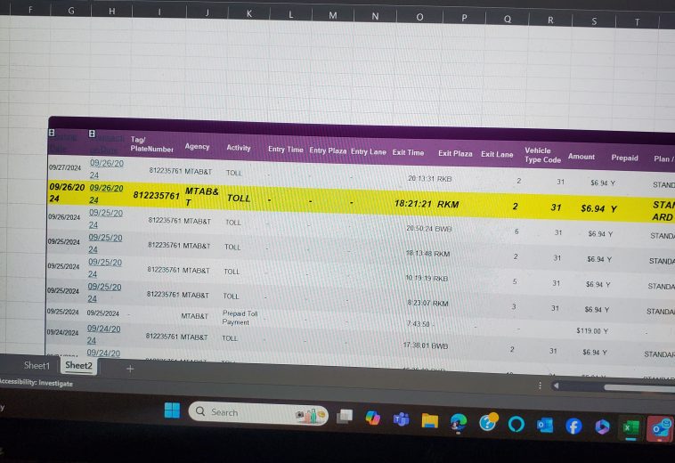Viewport: 675px width, 463px height.
Task: Select column I header
Action: tap(159, 12)
